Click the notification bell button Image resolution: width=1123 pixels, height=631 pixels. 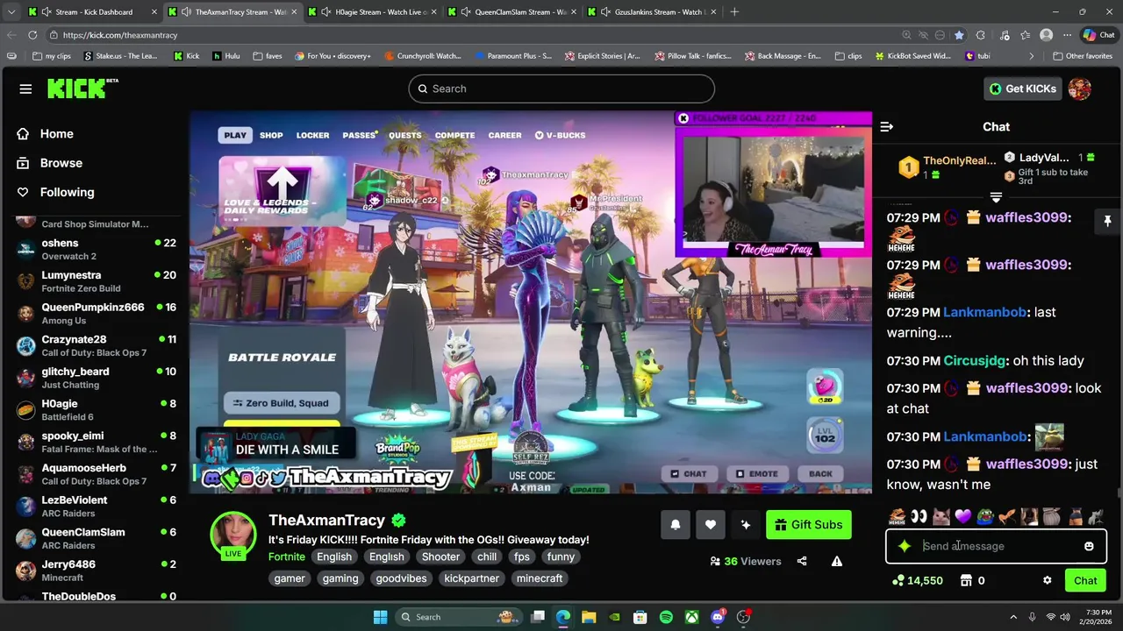pos(675,525)
